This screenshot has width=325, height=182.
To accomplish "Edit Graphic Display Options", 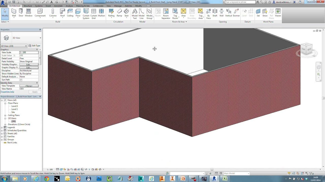I will [x=29, y=68].
